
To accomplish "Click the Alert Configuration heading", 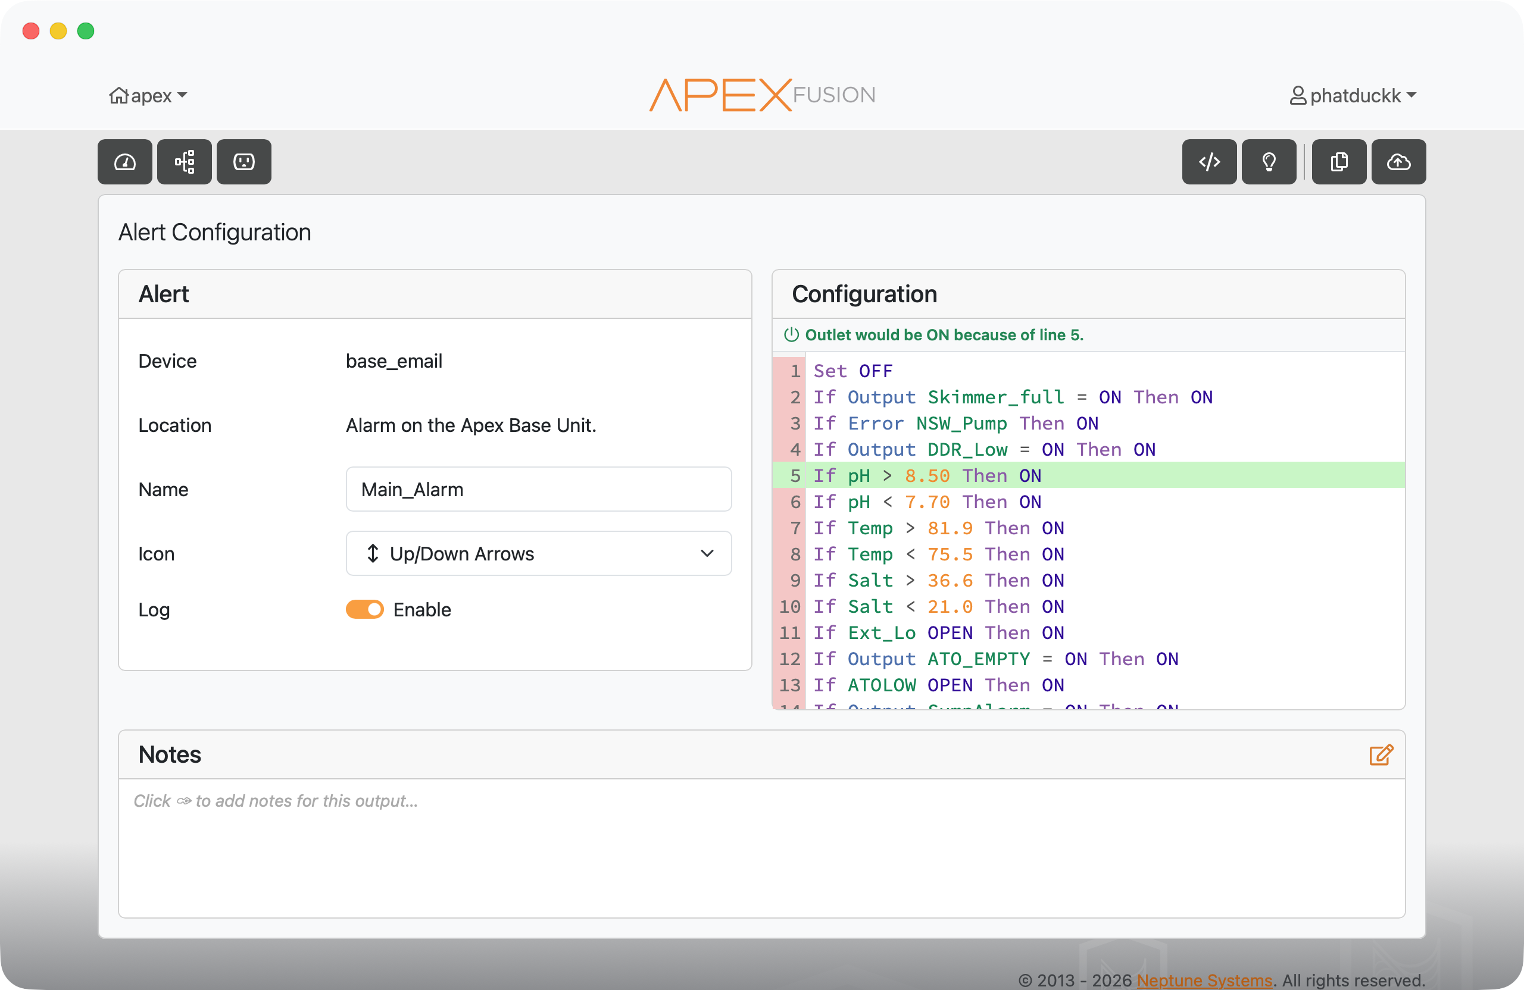I will click(x=214, y=232).
